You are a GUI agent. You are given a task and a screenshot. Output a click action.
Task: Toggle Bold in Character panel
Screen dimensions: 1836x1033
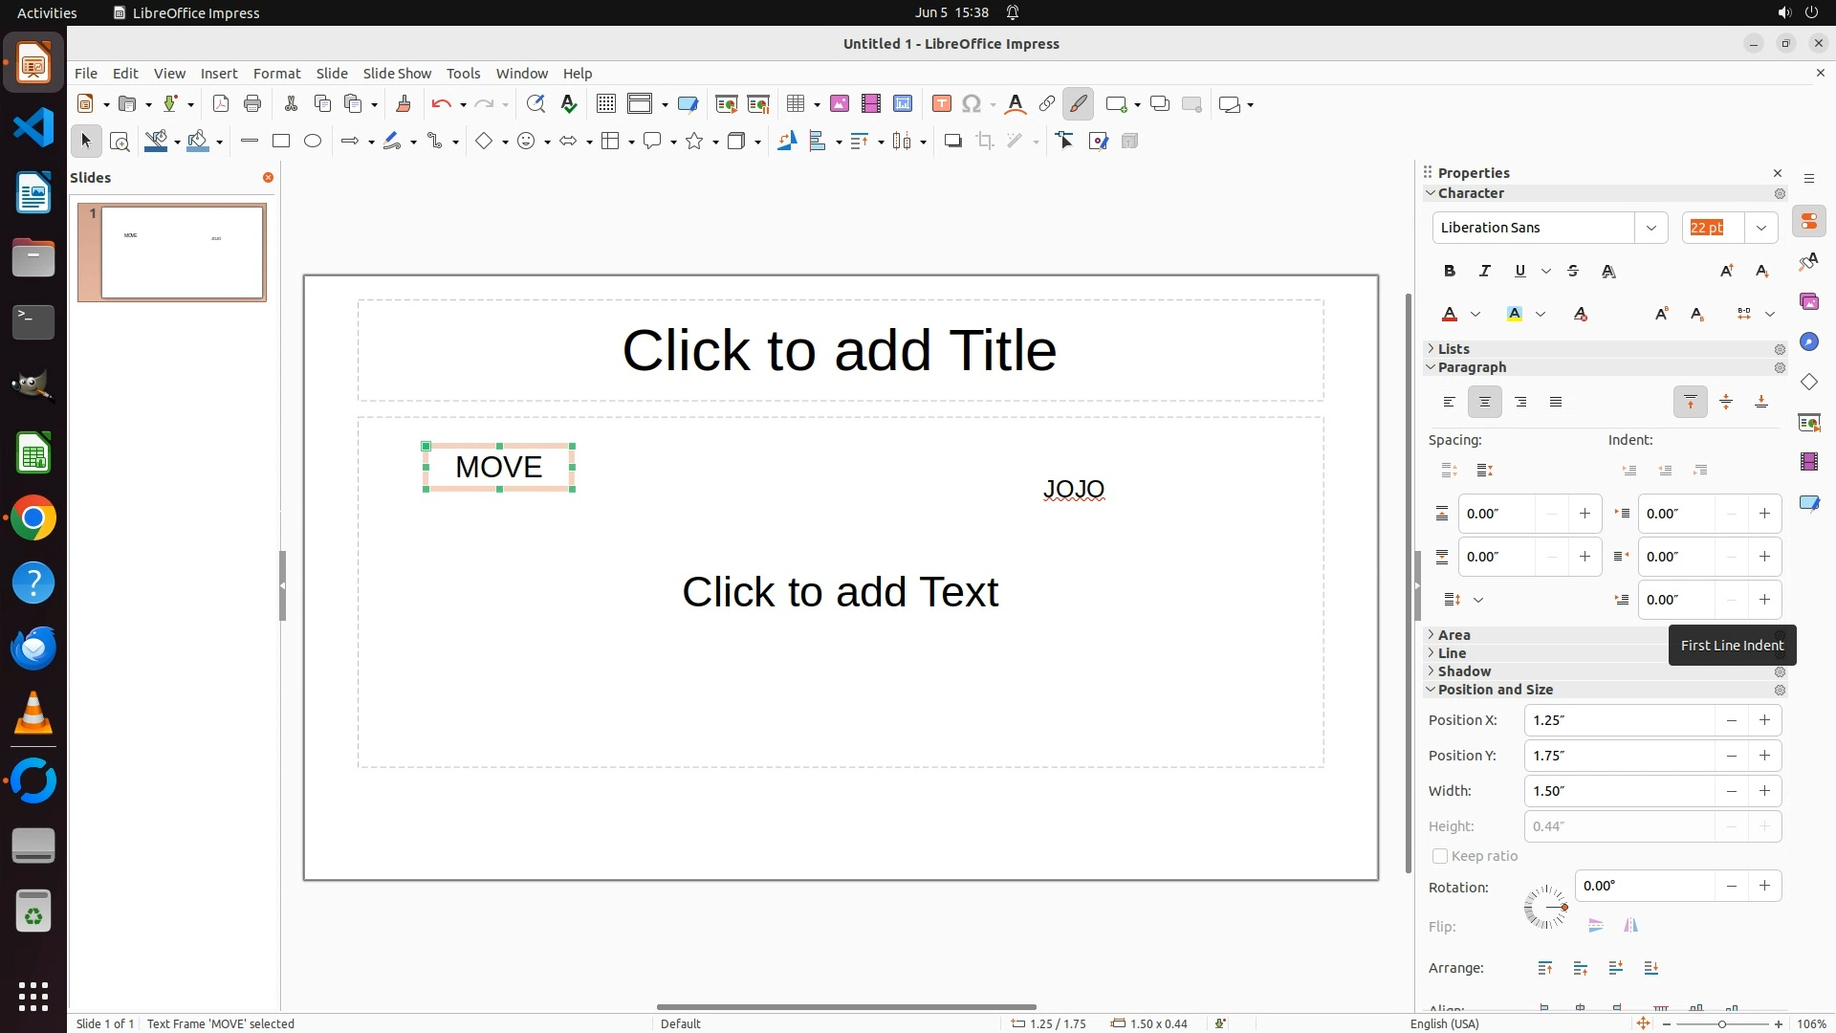[x=1449, y=272]
